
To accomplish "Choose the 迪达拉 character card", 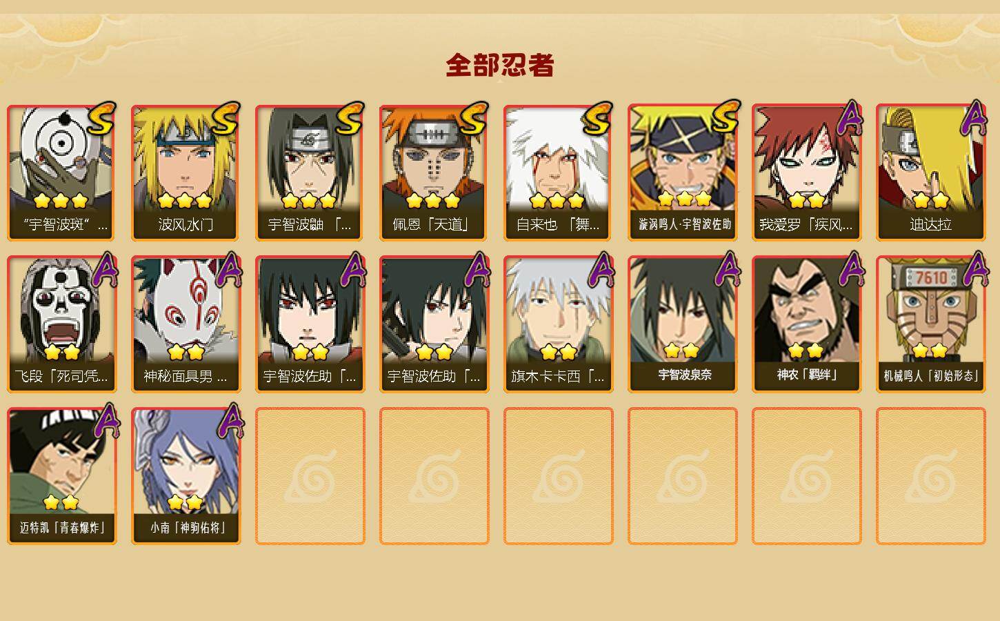I will tap(930, 172).
